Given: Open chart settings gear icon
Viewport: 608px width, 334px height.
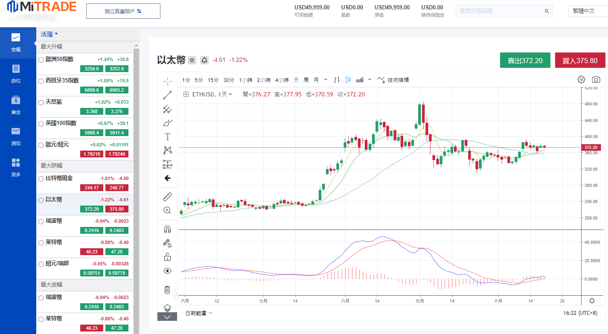Looking at the screenshot, I should [581, 80].
